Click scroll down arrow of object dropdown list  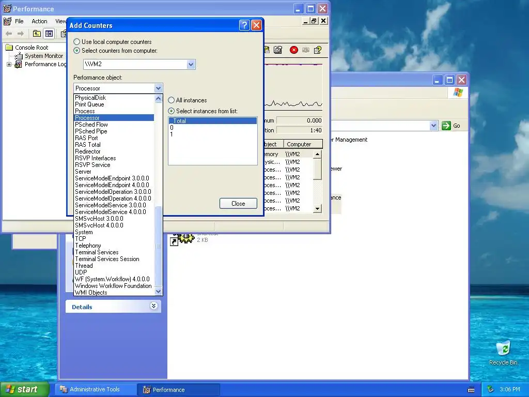pos(158,292)
